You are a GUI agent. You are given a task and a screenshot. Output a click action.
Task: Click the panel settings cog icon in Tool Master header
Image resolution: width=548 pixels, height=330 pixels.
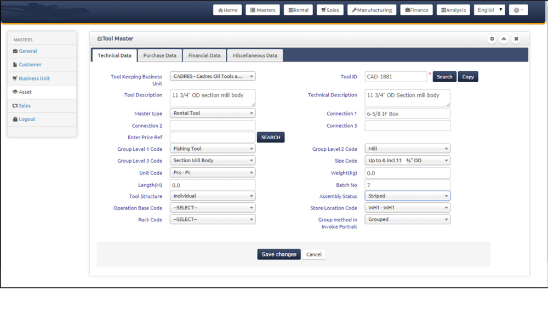pyautogui.click(x=492, y=39)
